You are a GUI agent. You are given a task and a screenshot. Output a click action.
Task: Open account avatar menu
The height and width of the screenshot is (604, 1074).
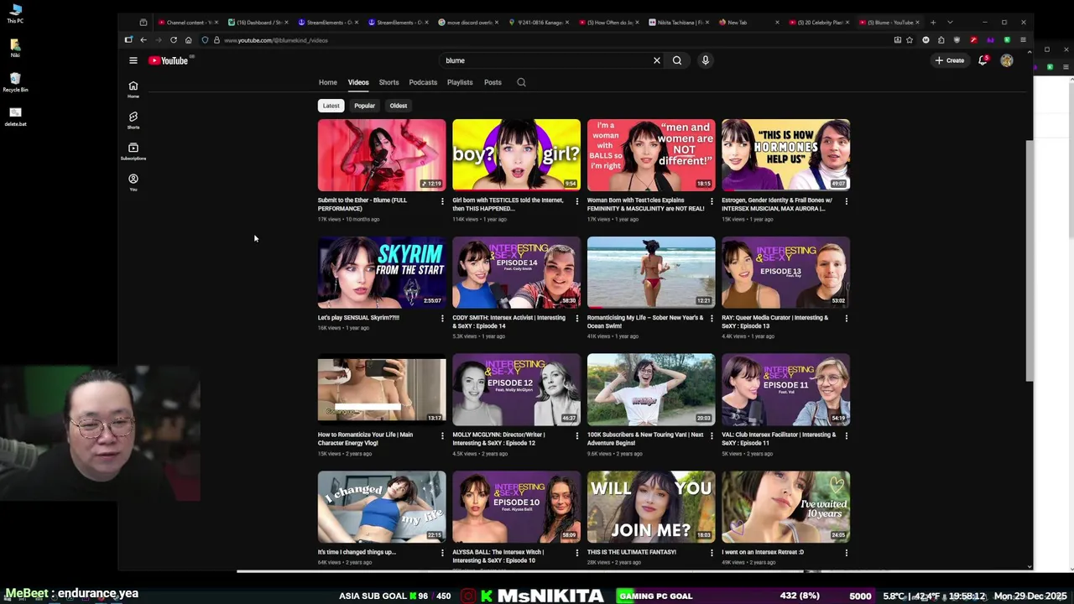coord(1007,60)
